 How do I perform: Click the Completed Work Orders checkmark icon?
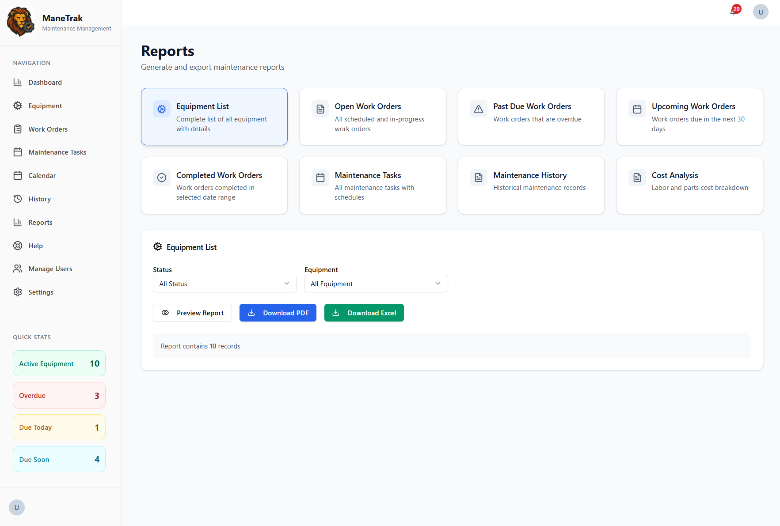point(161,178)
